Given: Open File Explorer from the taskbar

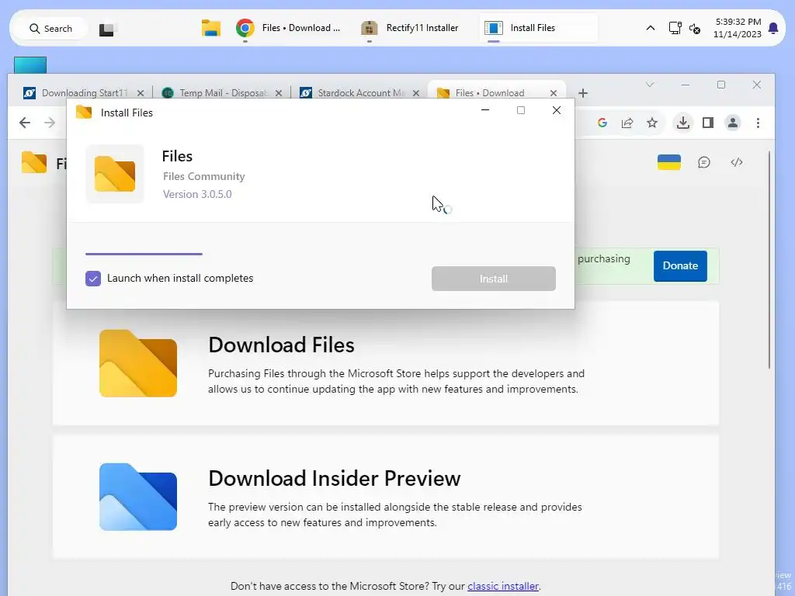Looking at the screenshot, I should (210, 28).
